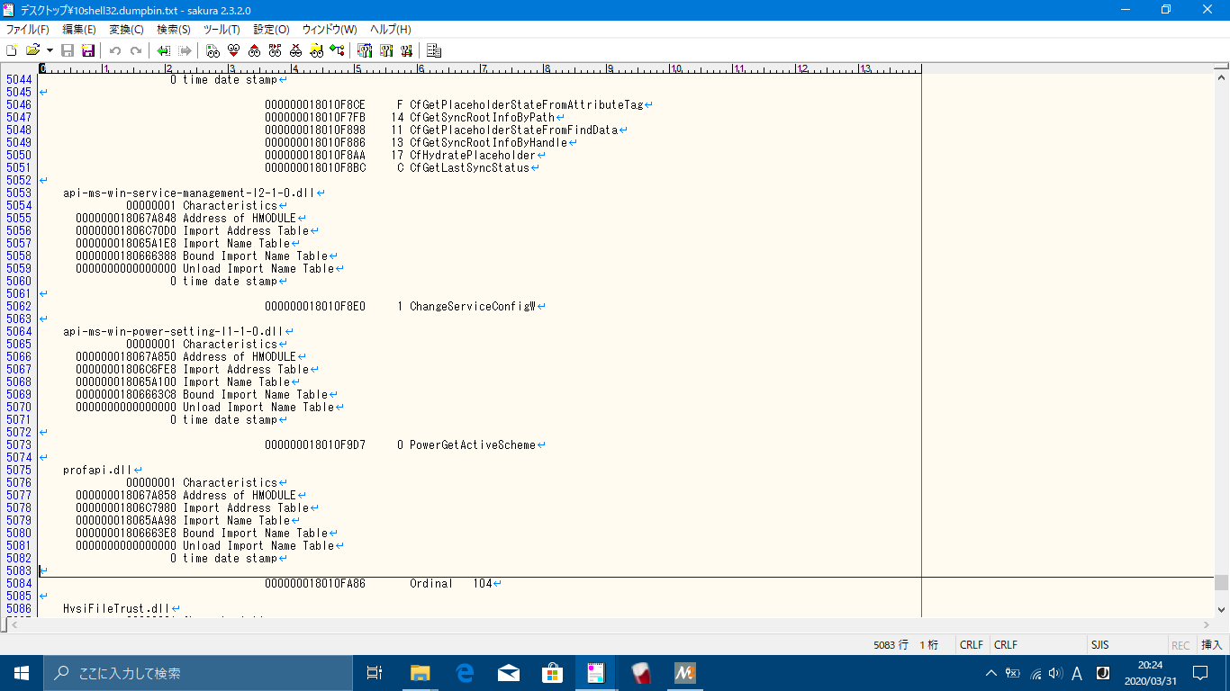Click text profapi.dll

click(x=97, y=470)
